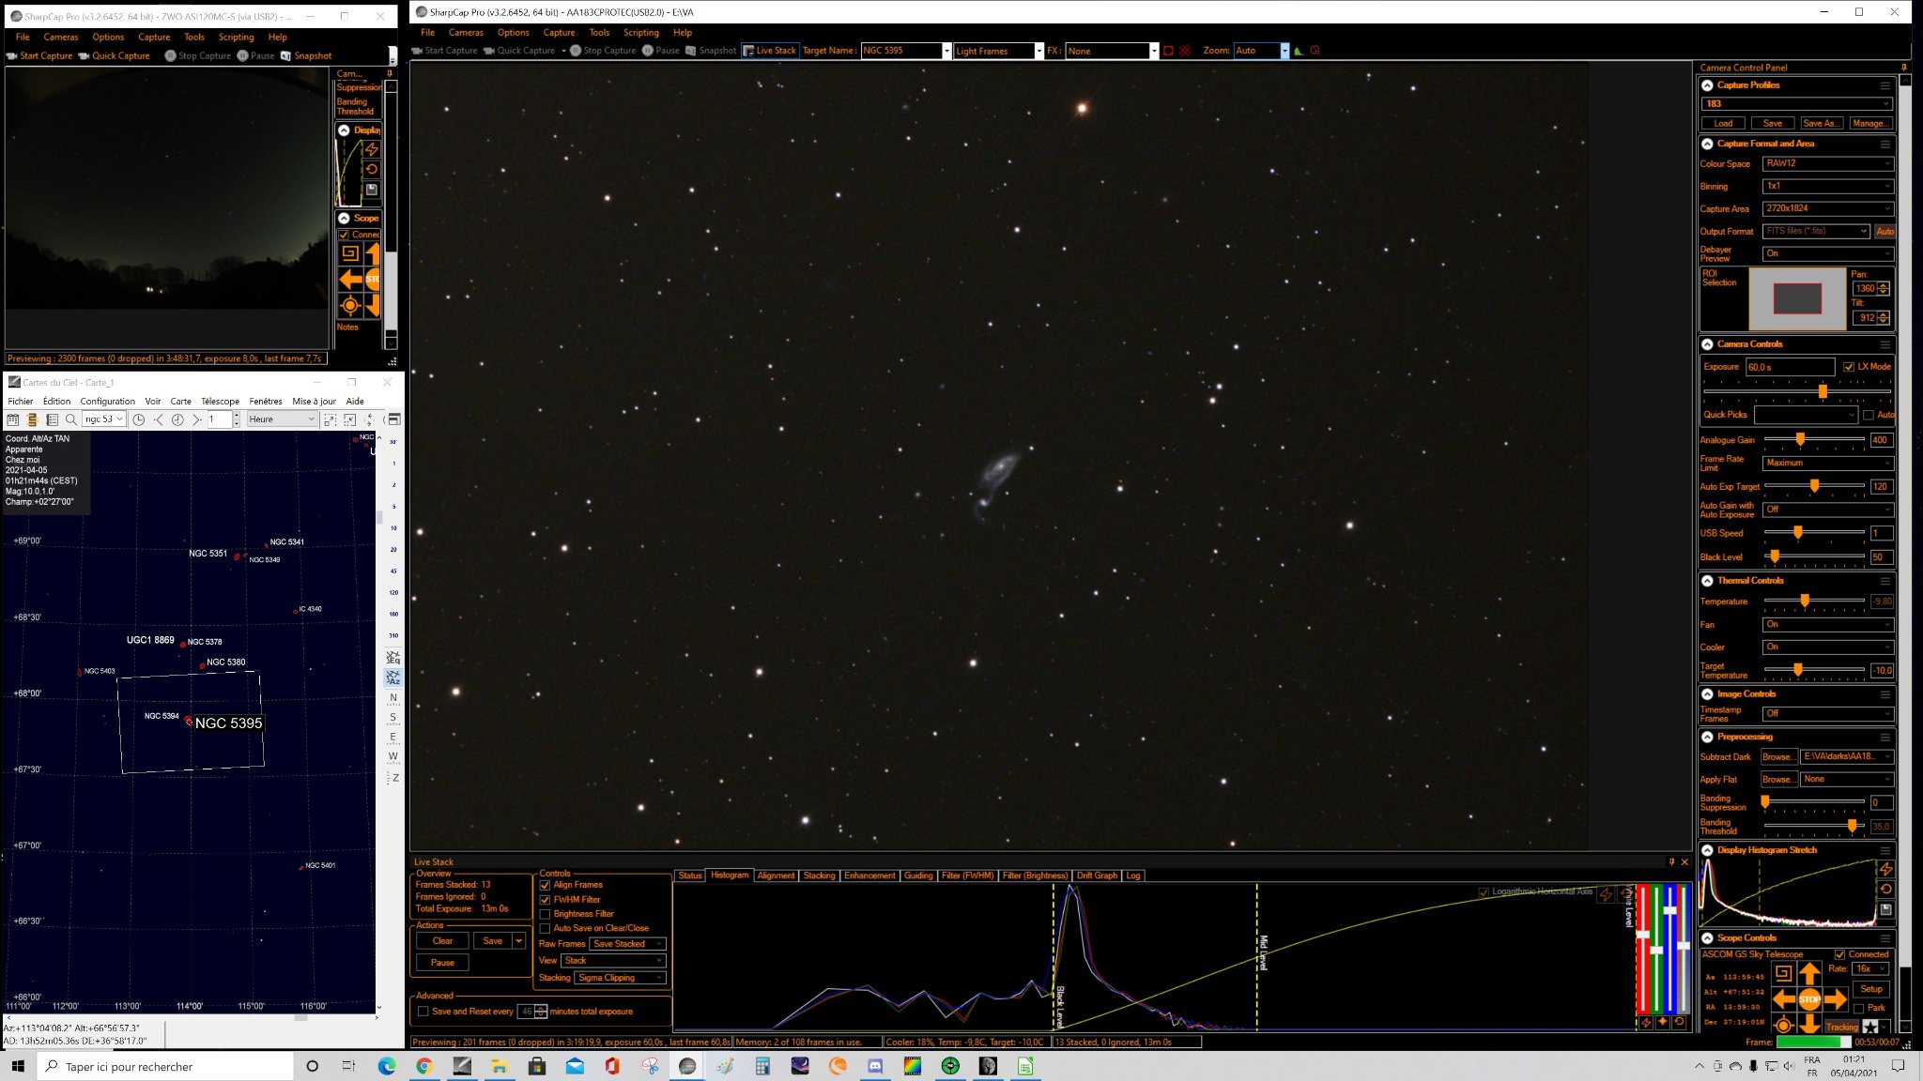Move the telescope down with the down arrow
This screenshot has height=1081, width=1923.
coord(1809,1024)
